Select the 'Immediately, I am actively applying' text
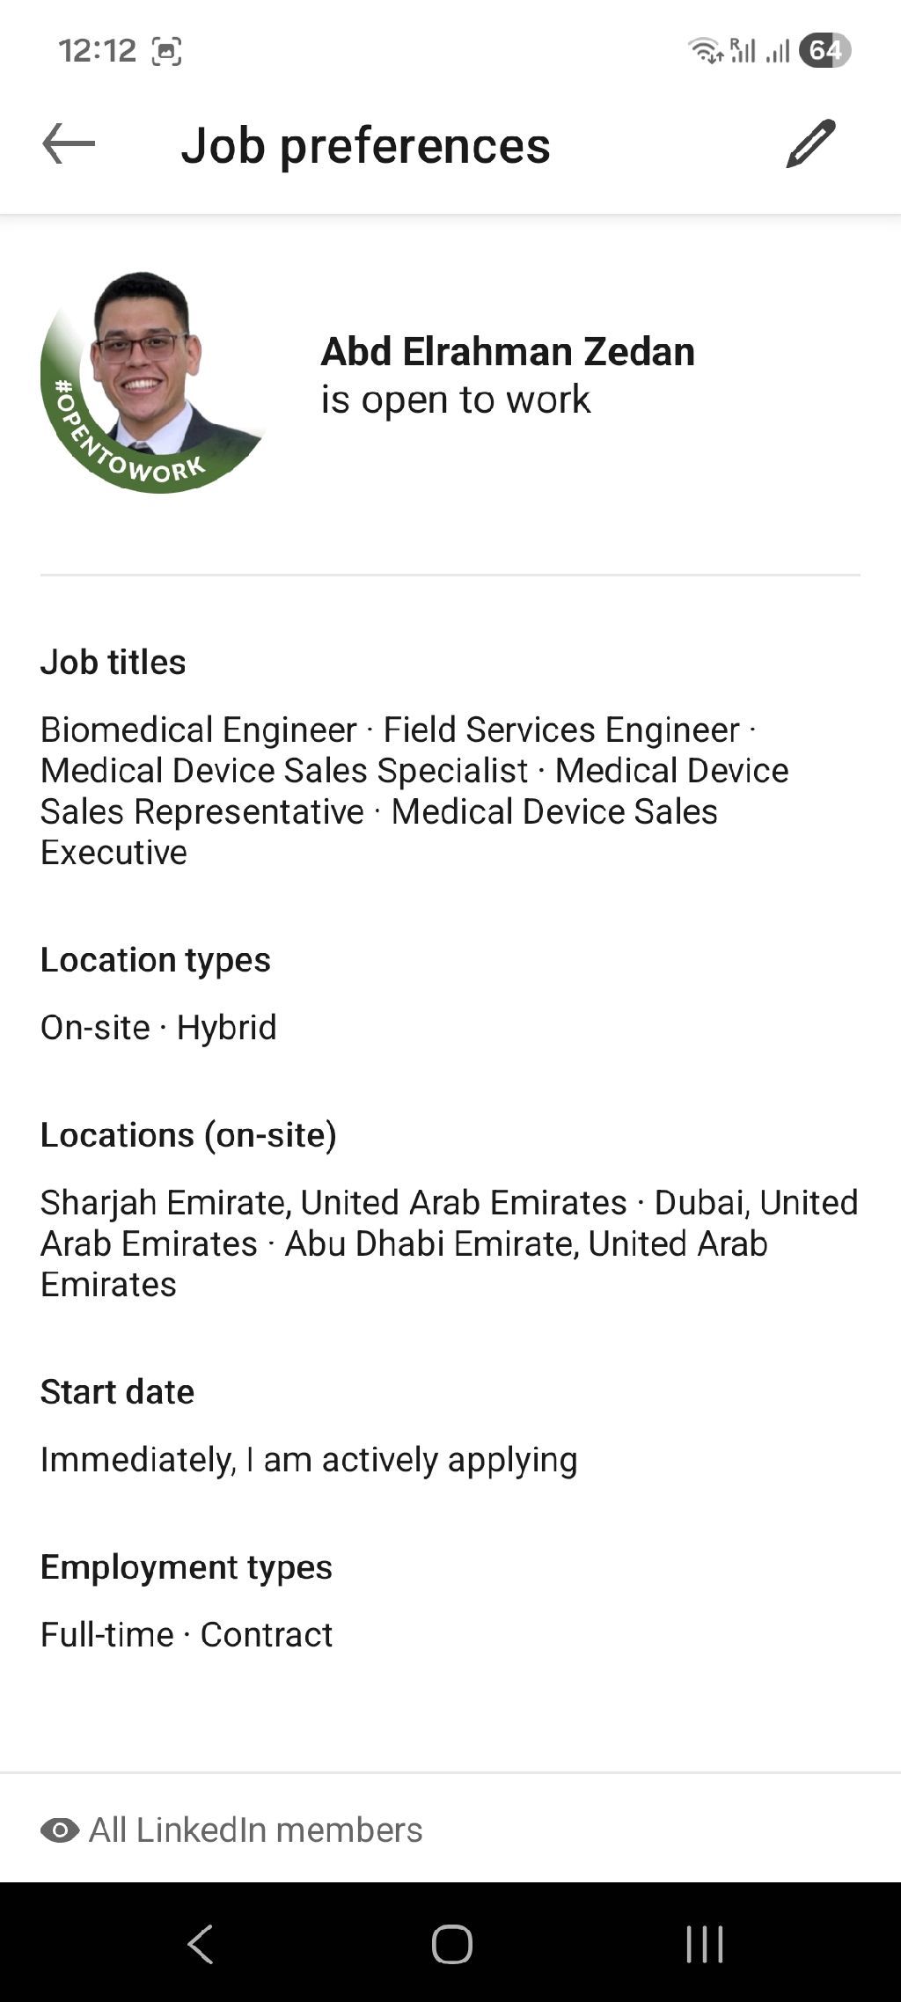Image resolution: width=901 pixels, height=2002 pixels. coord(309,1459)
